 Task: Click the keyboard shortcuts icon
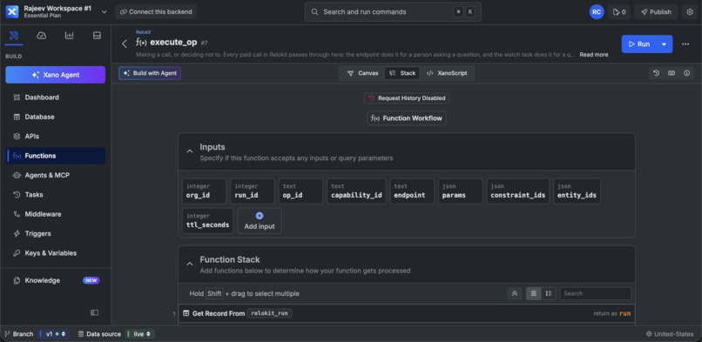(672, 73)
